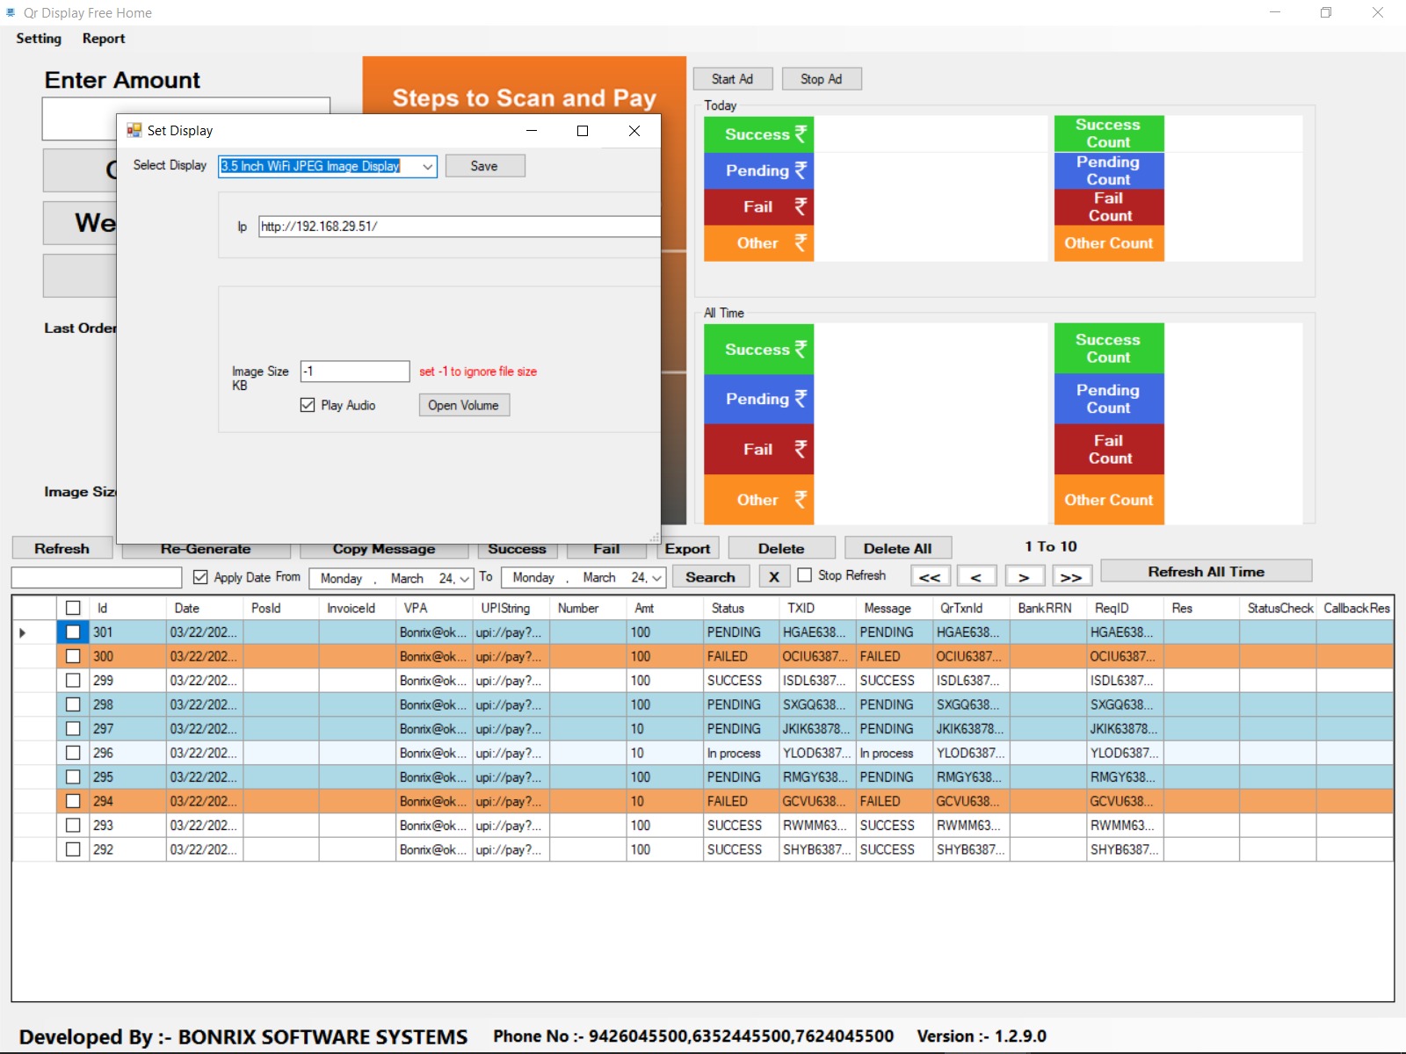The width and height of the screenshot is (1406, 1054).
Task: Open the Report menu
Action: (x=104, y=39)
